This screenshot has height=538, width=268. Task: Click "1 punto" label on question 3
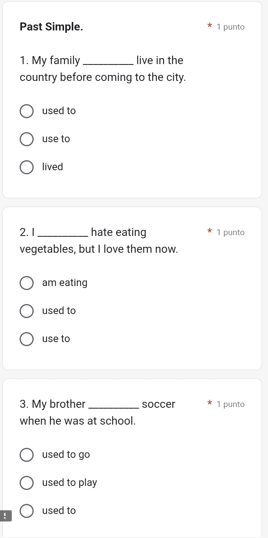(x=230, y=404)
